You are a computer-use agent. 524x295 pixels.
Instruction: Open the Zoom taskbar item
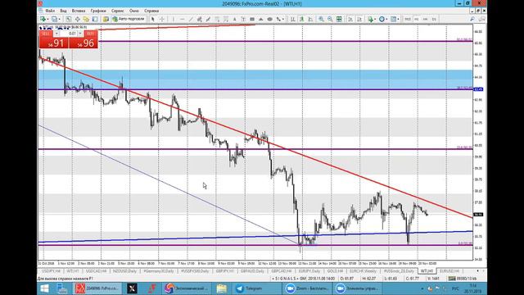[x=307, y=288]
